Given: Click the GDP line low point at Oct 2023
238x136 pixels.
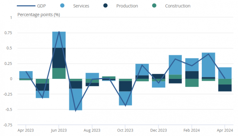Looking at the screenshot, I should click(x=126, y=106).
